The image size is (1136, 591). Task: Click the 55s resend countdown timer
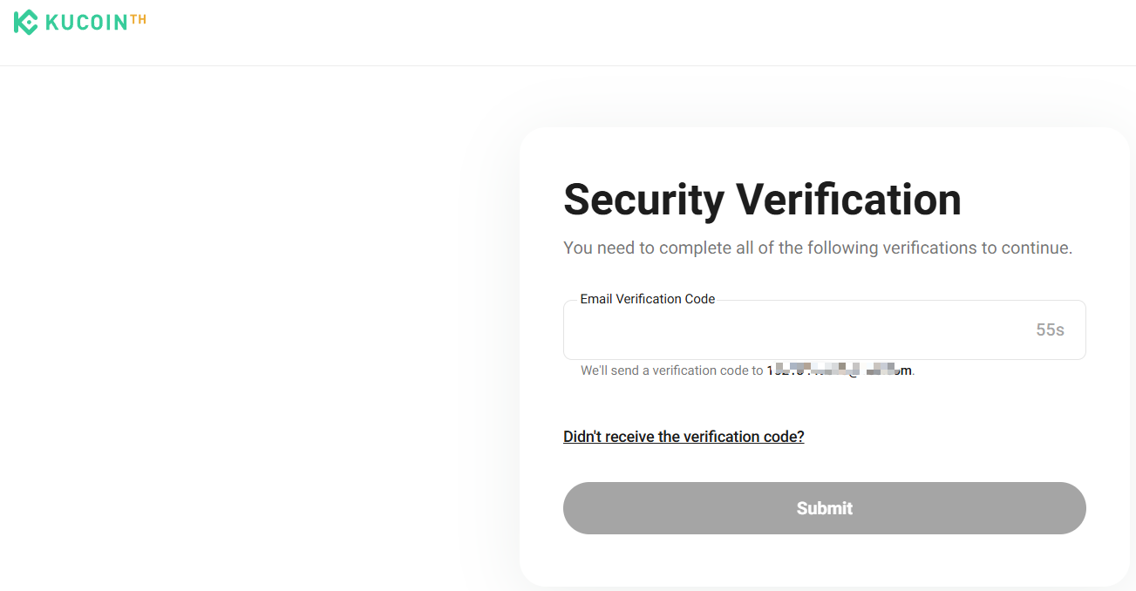(x=1050, y=330)
